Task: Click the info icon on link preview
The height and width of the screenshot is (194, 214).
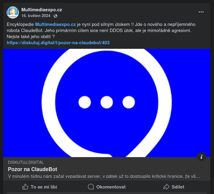Action: (x=201, y=157)
